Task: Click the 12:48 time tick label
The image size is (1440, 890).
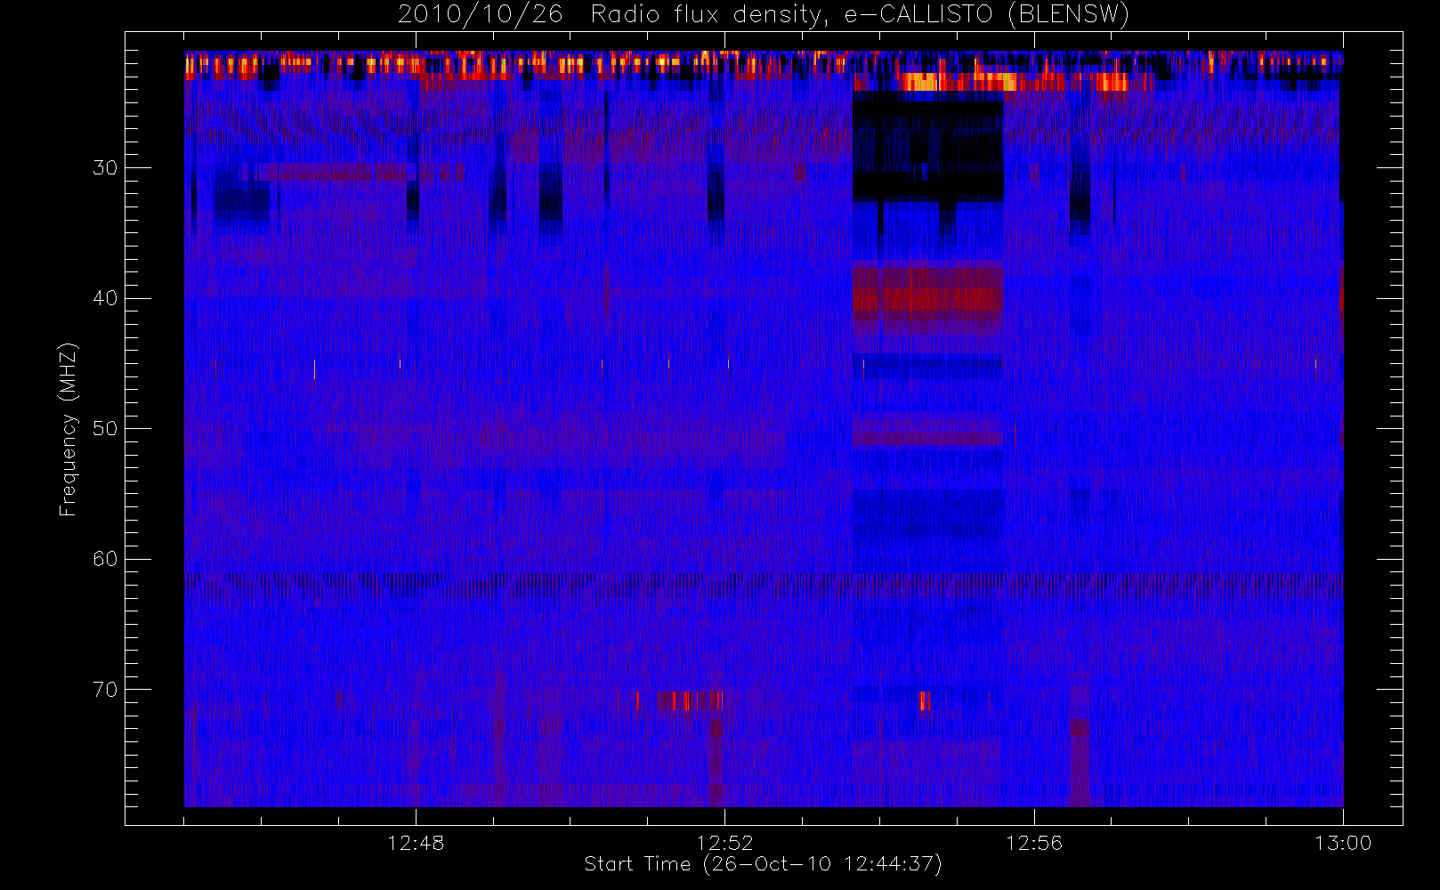Action: [x=416, y=843]
